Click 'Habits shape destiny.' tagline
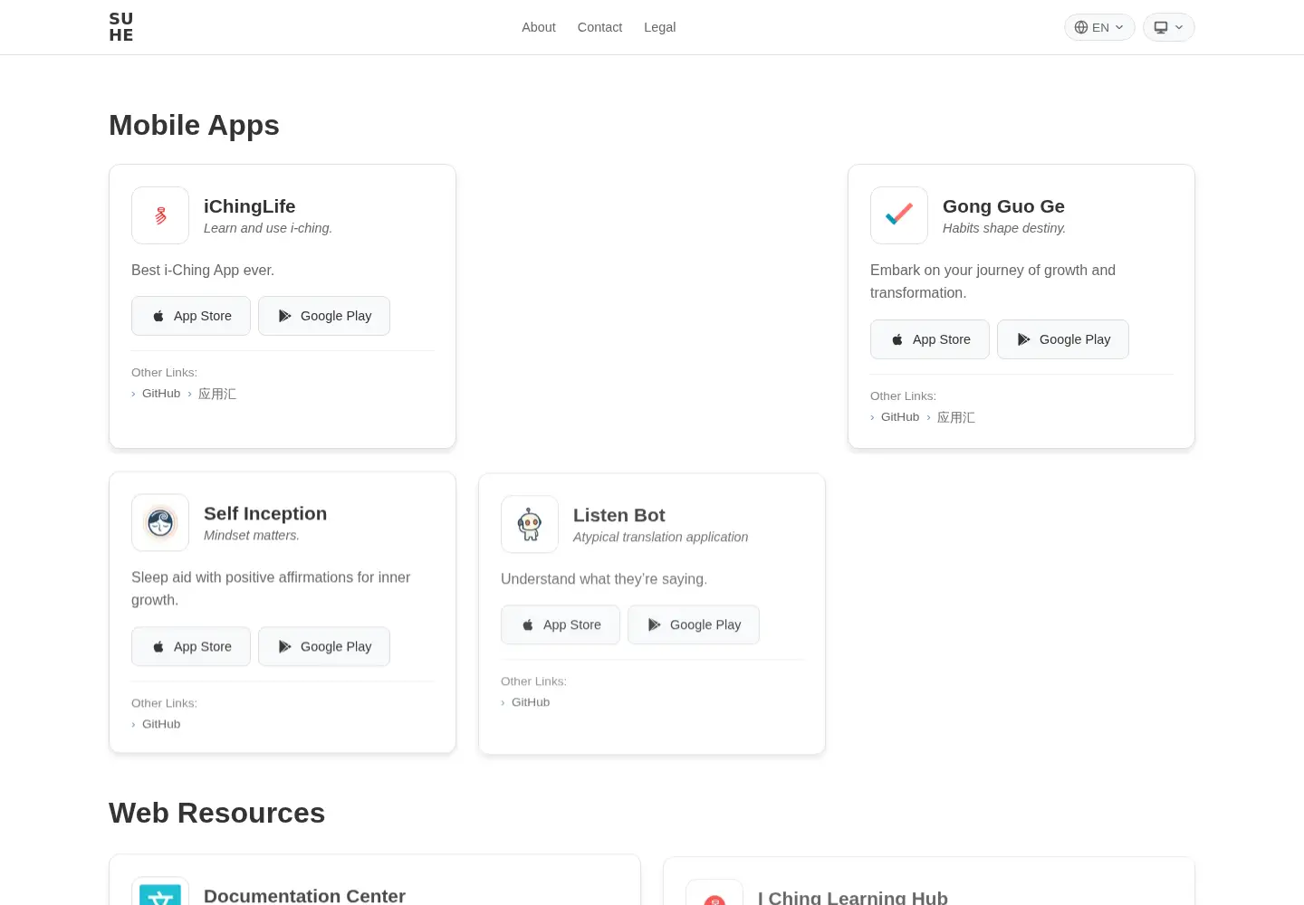 pos(1004,228)
